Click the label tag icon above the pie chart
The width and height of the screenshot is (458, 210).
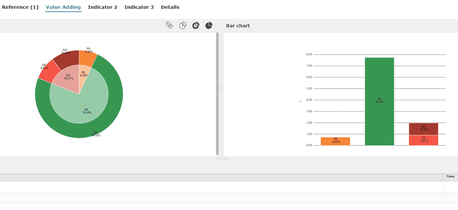[x=169, y=25]
